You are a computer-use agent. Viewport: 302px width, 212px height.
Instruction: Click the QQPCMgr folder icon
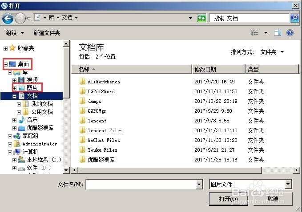tap(82, 110)
